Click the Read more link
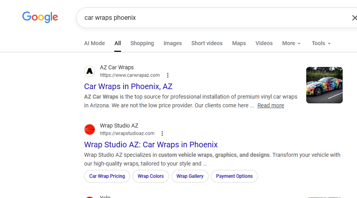 (x=271, y=105)
